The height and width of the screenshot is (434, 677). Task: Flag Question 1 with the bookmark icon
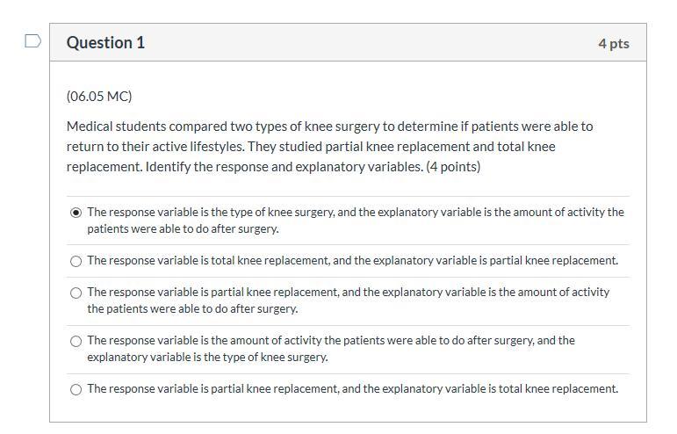coord(32,41)
